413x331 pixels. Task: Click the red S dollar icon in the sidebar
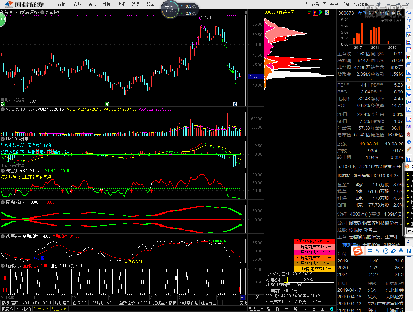[409, 134]
